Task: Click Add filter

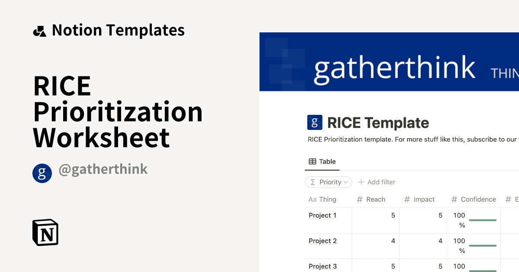Action: [x=377, y=182]
